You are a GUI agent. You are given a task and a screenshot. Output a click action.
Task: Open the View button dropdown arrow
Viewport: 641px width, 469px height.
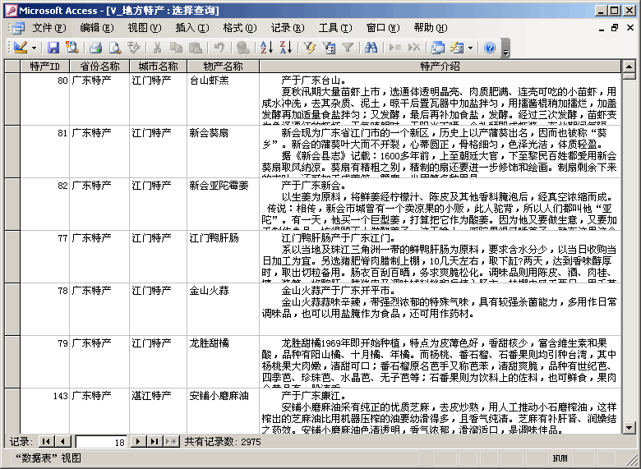(x=34, y=48)
